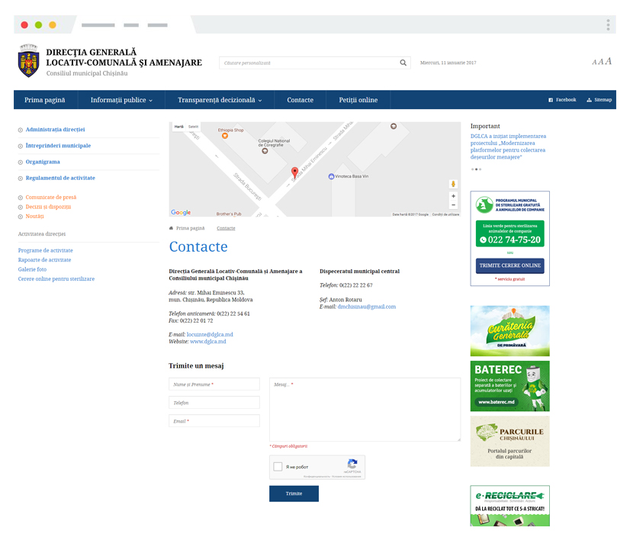This screenshot has height=550, width=630.
Task: Focus the Nume și Prenume field
Action: pyautogui.click(x=214, y=384)
